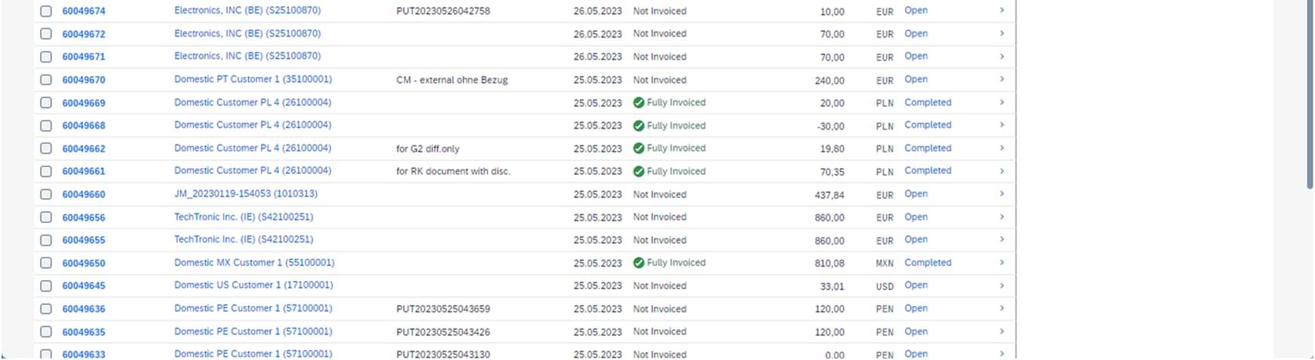The height and width of the screenshot is (360, 1315).
Task: Click green Fully Invoiced icon for 60049650
Action: (x=639, y=263)
